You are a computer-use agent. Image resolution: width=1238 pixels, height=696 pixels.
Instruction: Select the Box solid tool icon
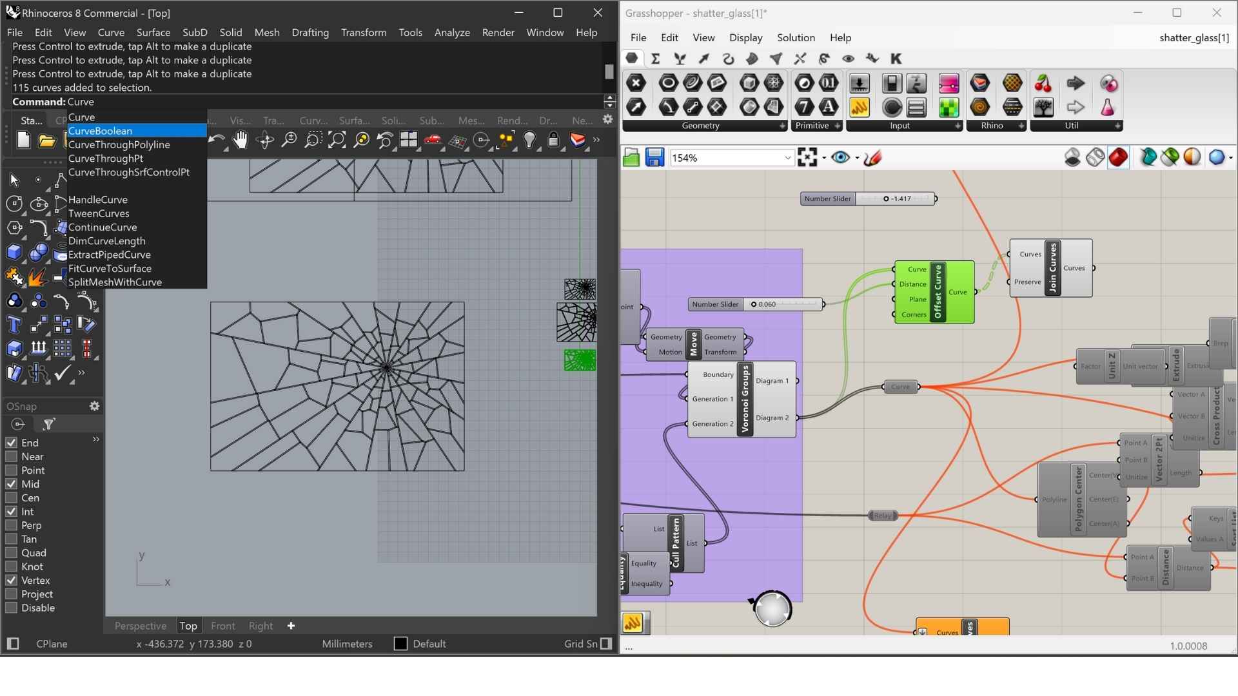pyautogui.click(x=14, y=252)
